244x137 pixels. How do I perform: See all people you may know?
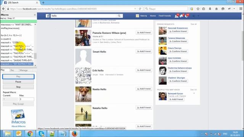click(193, 90)
